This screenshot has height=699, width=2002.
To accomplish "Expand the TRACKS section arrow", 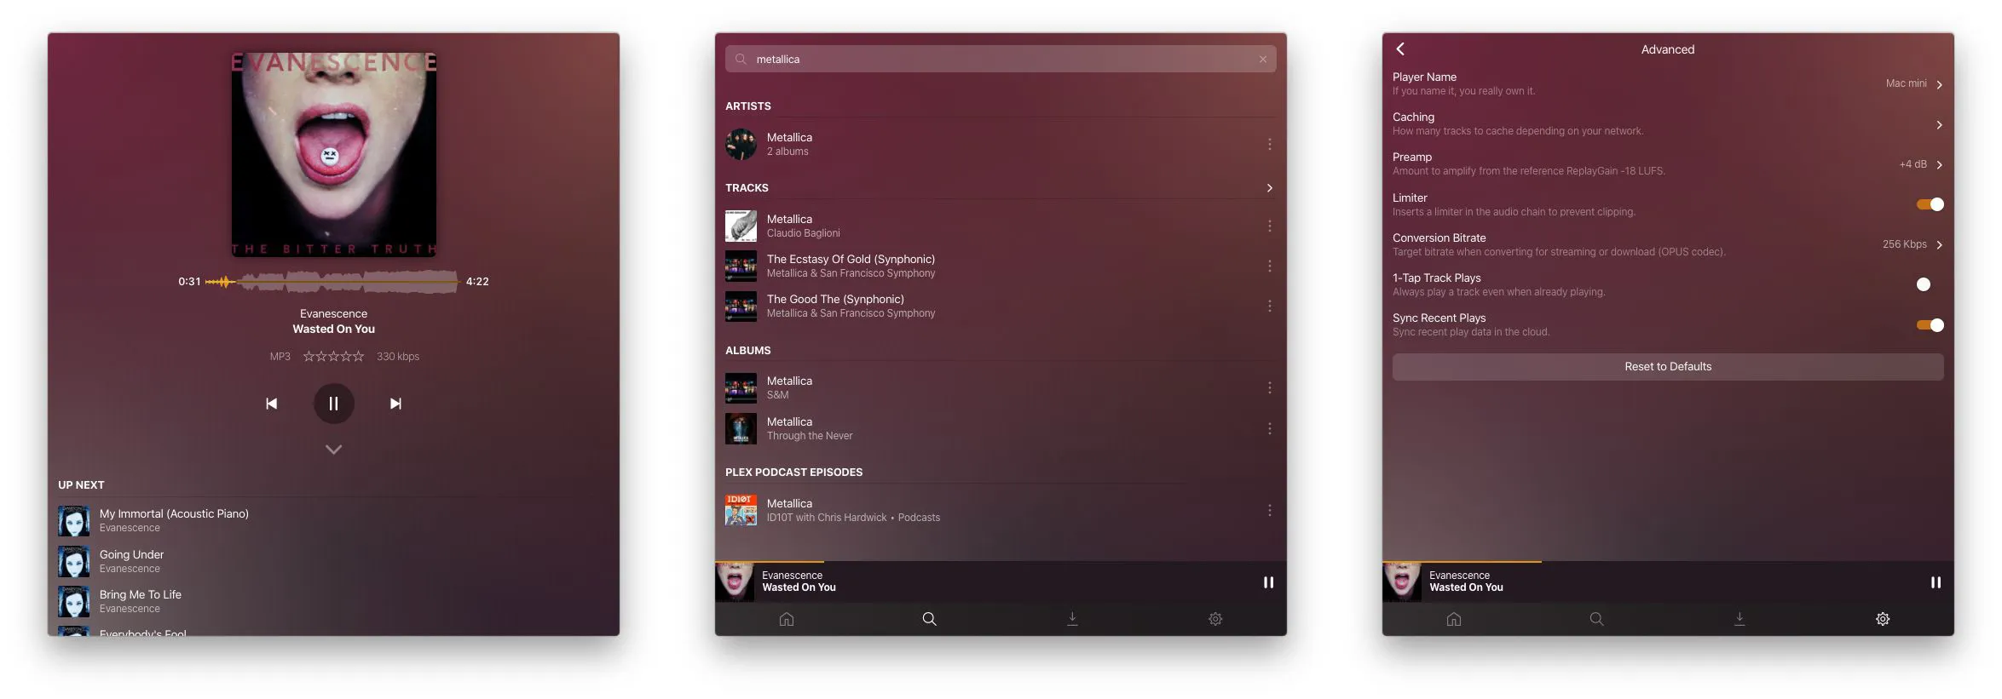I will [x=1269, y=187].
